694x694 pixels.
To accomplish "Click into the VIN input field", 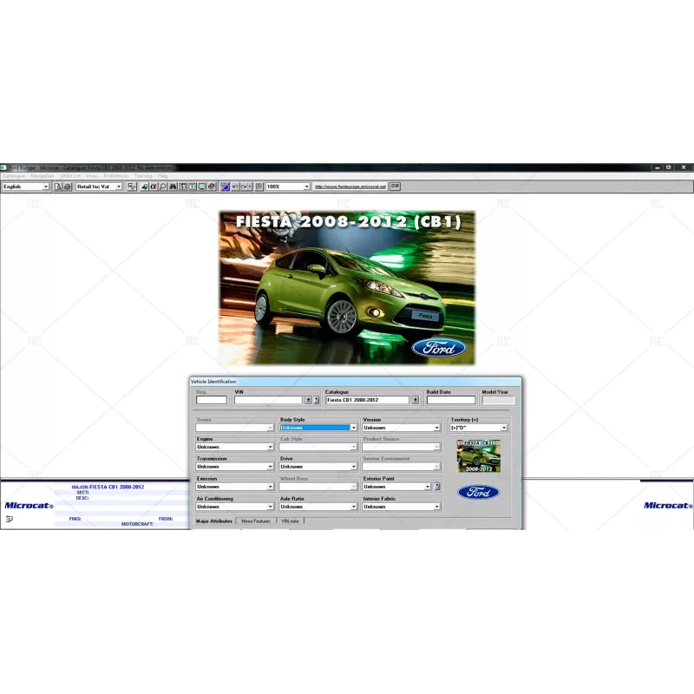I will (x=267, y=400).
